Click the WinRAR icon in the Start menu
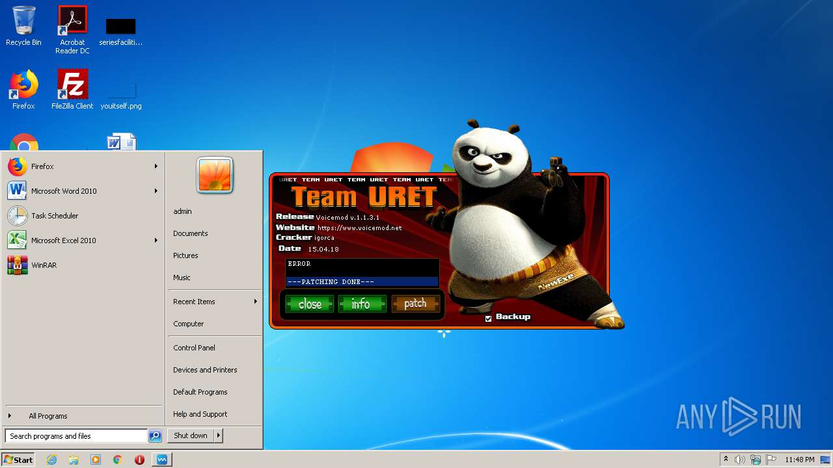 coord(18,265)
